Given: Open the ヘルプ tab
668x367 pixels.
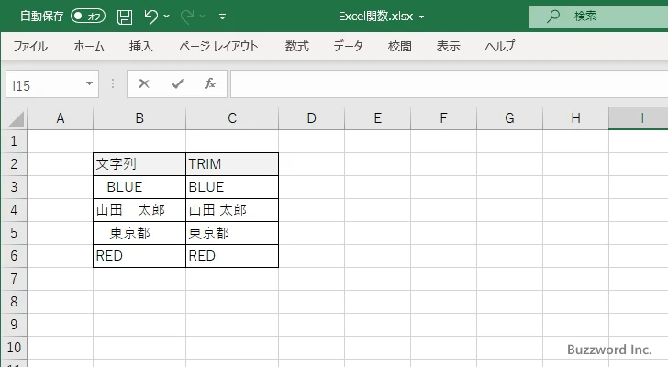Looking at the screenshot, I should point(500,46).
